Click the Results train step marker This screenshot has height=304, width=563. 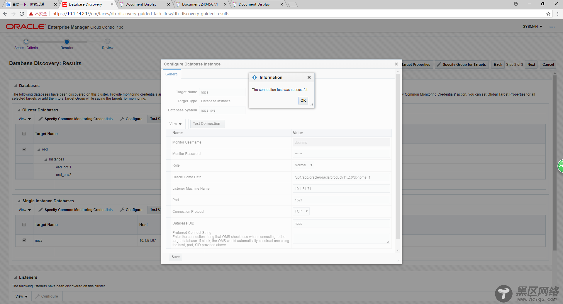[67, 42]
